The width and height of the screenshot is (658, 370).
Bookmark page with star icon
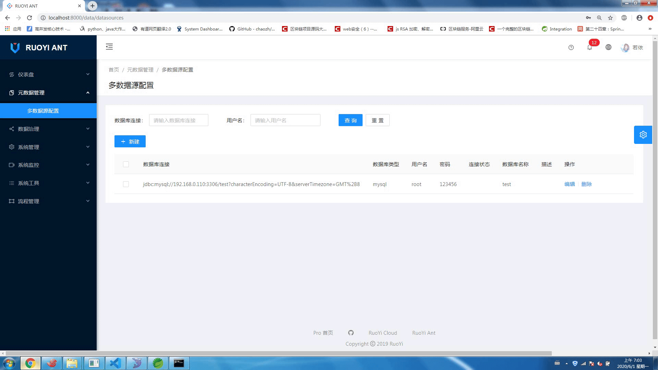(x=610, y=18)
